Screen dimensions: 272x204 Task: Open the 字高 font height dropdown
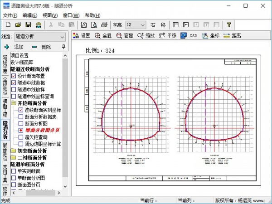[142, 24]
